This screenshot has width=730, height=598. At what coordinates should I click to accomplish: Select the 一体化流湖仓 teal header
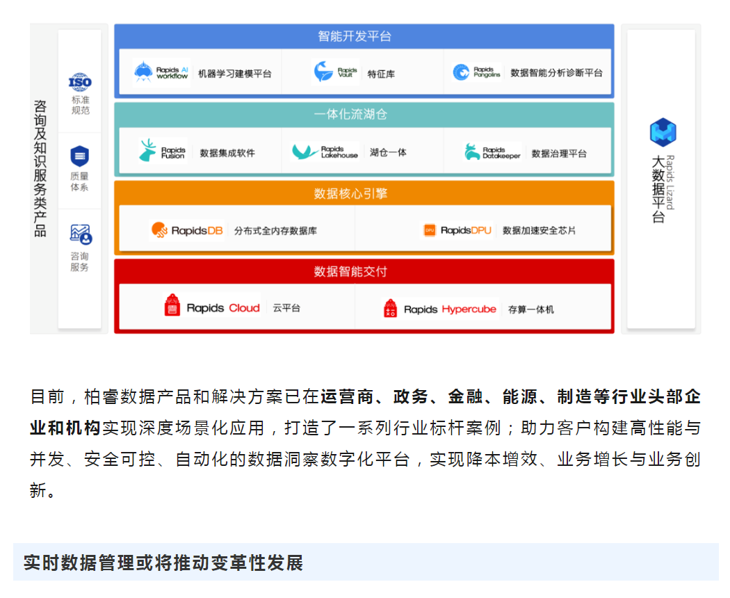[364, 114]
